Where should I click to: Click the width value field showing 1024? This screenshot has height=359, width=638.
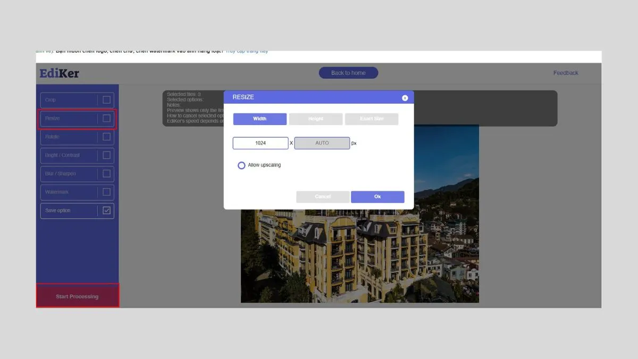pyautogui.click(x=260, y=143)
